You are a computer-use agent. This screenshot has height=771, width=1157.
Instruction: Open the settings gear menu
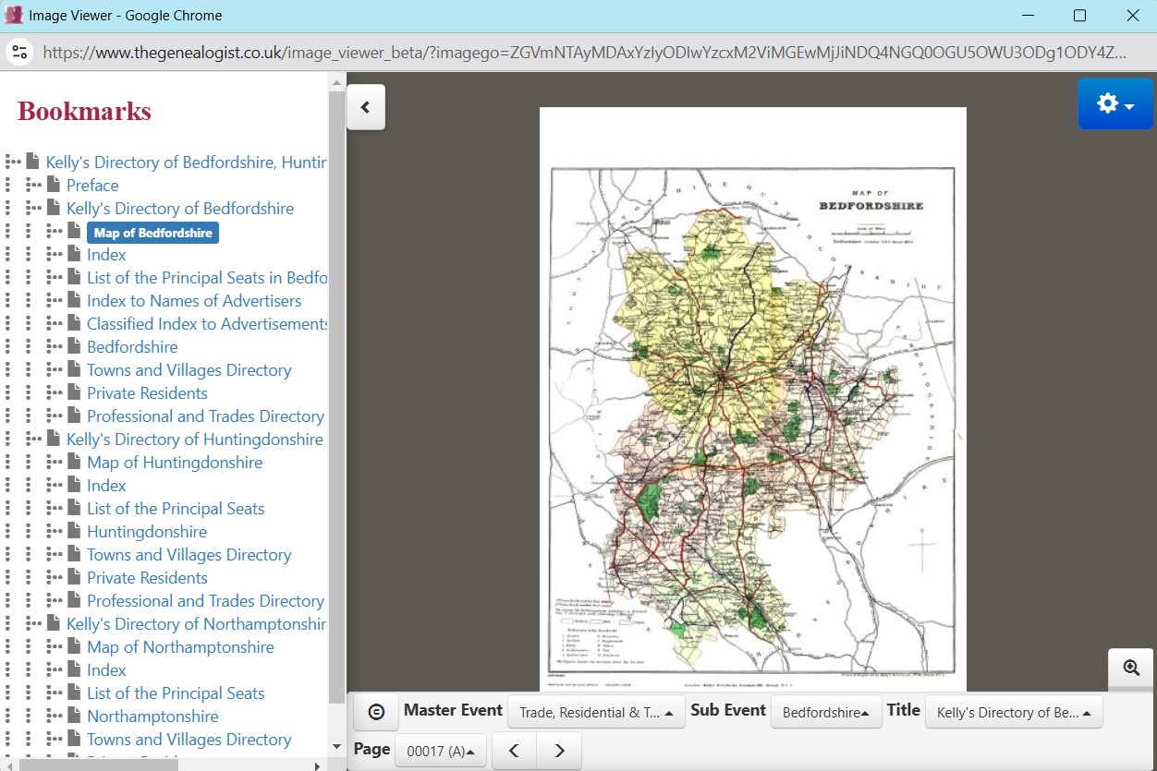click(x=1114, y=104)
